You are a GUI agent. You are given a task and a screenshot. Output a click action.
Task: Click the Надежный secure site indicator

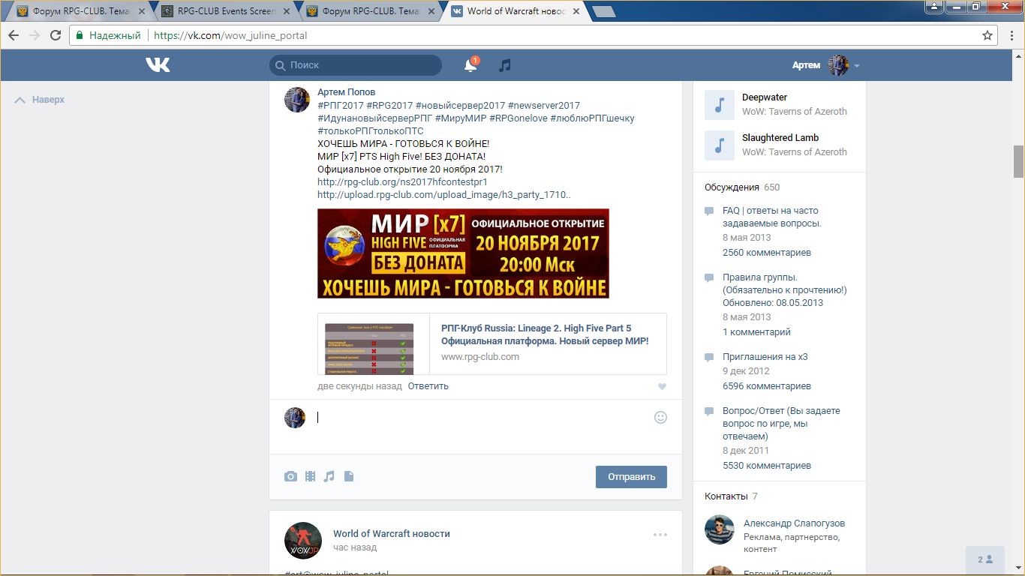coord(107,35)
